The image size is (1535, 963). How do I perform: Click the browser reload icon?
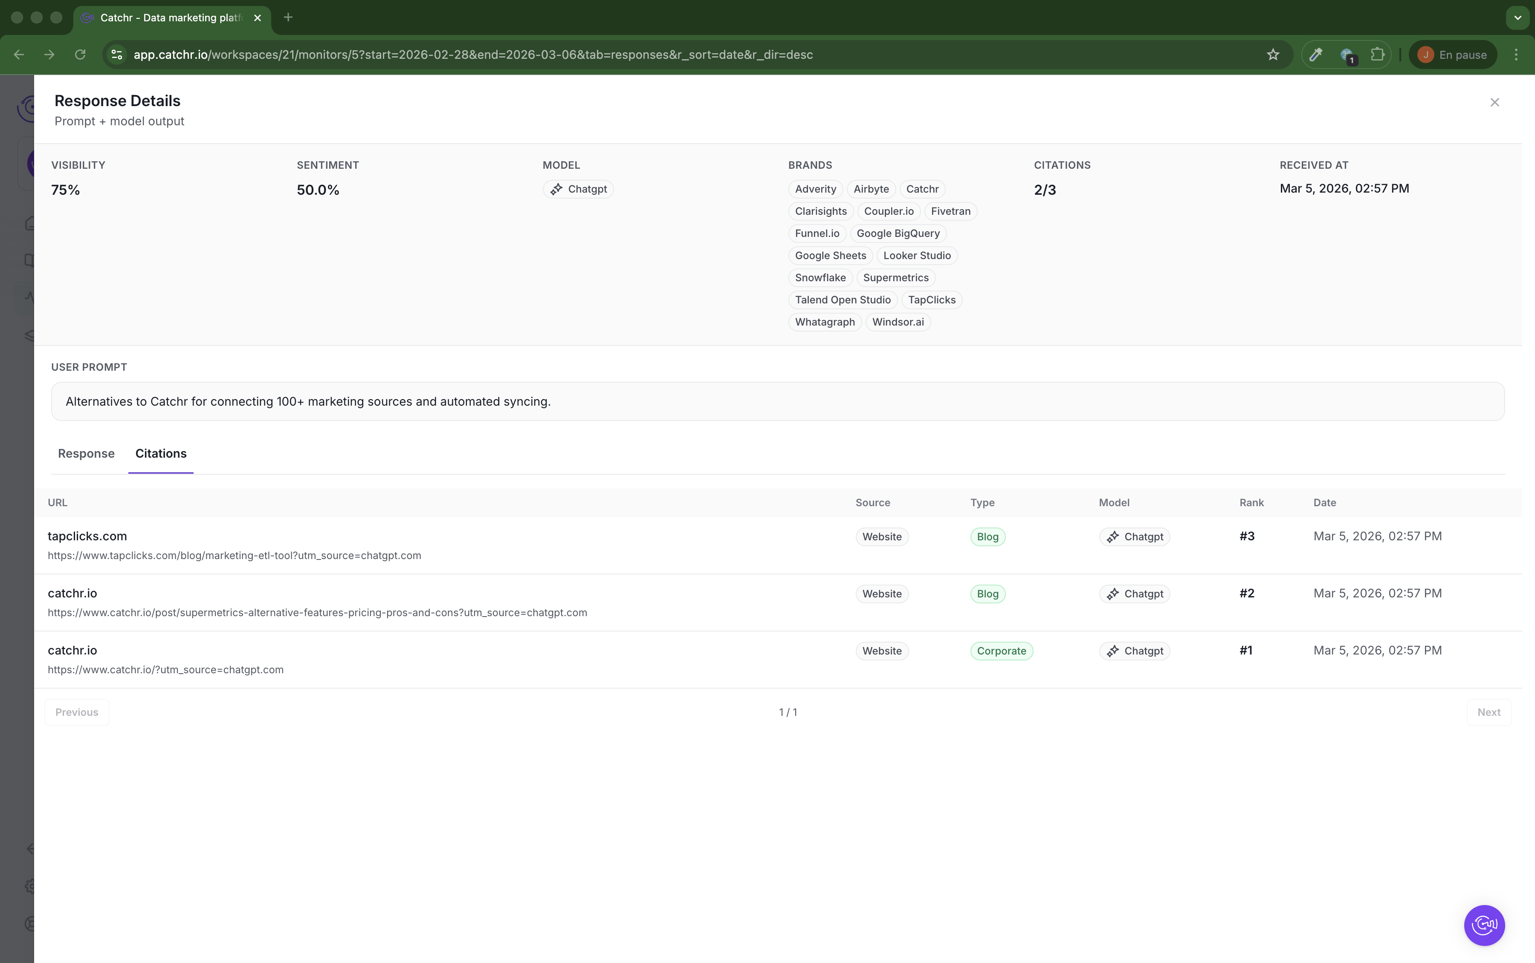point(80,55)
